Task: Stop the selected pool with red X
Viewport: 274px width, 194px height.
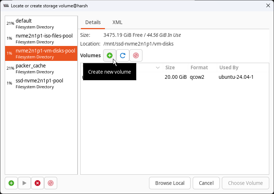Action: (38, 183)
